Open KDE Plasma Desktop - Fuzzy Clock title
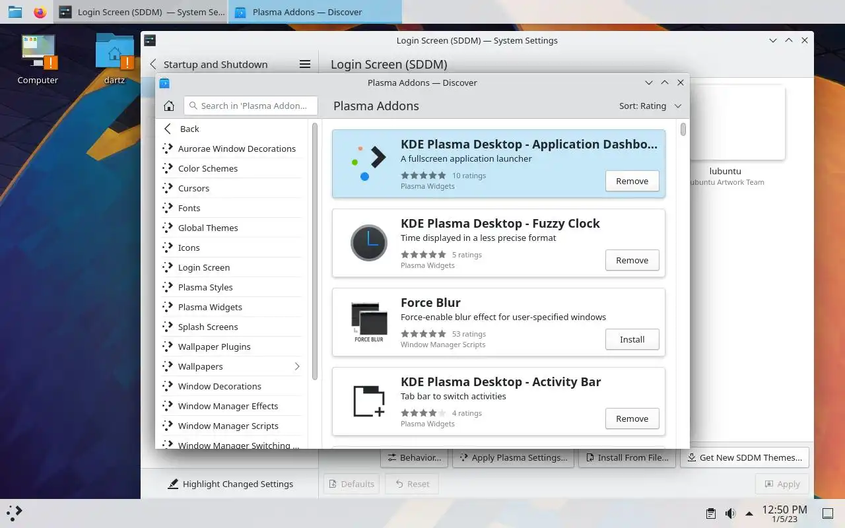Screen dimensions: 845x528 500,223
